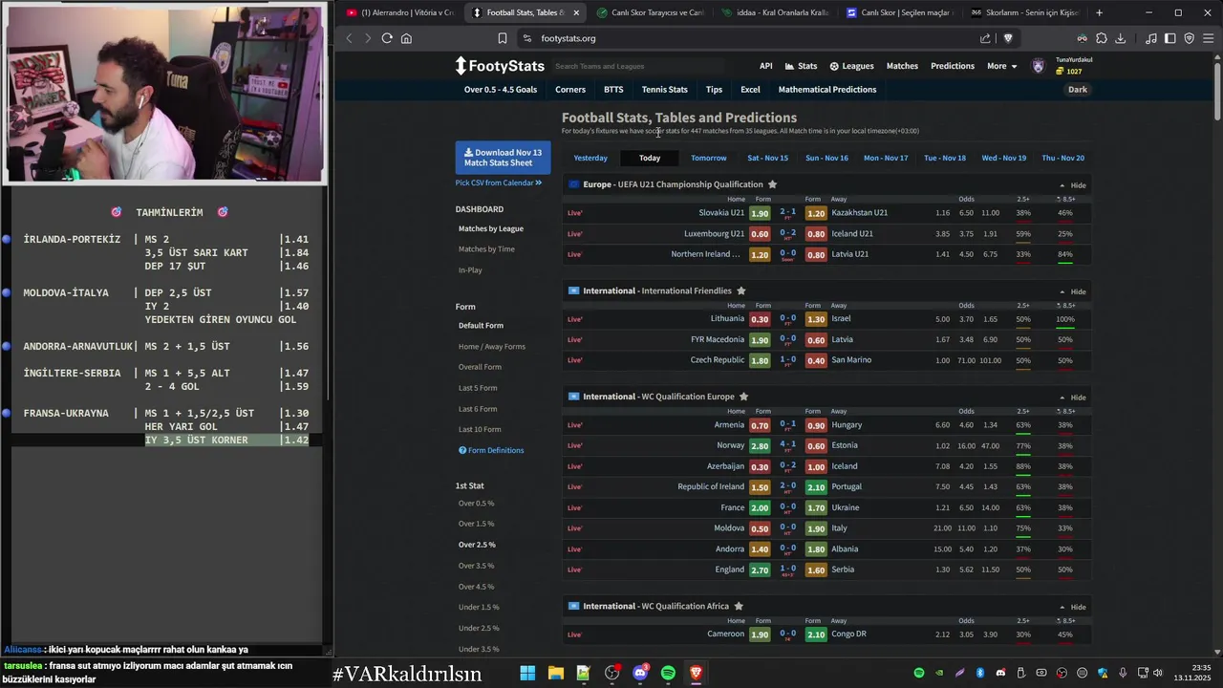Select the Tomorrow date tab
Viewport: 1223px width, 688px height.
click(x=709, y=158)
